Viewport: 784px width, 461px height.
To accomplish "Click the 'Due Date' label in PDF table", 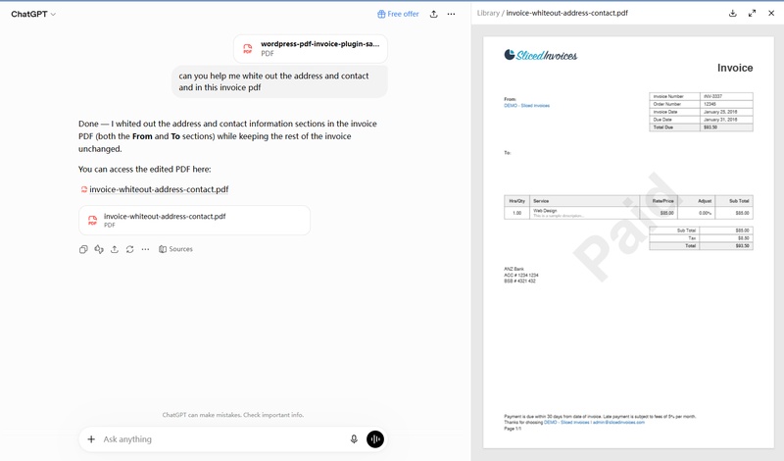I will (662, 120).
